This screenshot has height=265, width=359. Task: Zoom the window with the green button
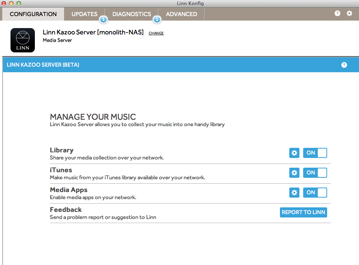pos(19,3)
